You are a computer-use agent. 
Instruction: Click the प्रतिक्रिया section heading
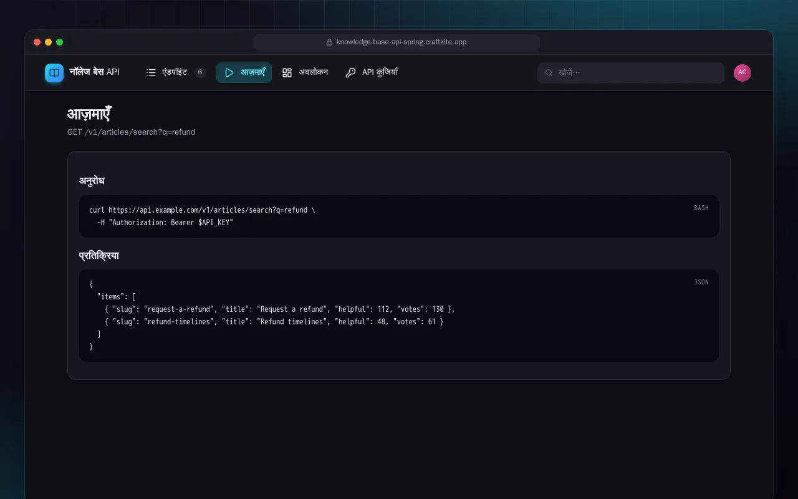[99, 256]
